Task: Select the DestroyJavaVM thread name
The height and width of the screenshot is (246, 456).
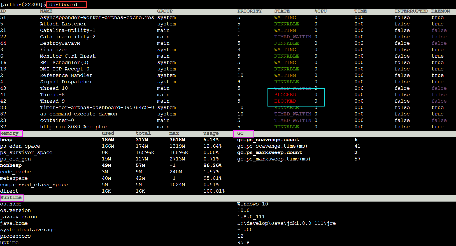Action: (x=60, y=43)
